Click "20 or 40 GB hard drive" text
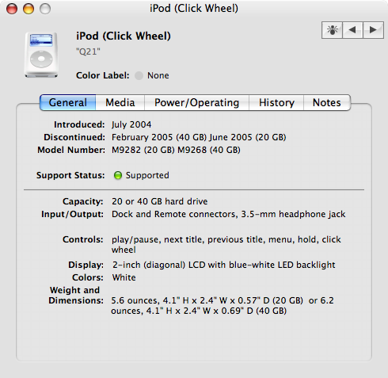Image resolution: width=388 pixels, height=378 pixels. click(159, 201)
